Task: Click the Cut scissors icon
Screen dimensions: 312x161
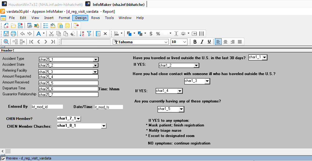Action: tap(51, 34)
